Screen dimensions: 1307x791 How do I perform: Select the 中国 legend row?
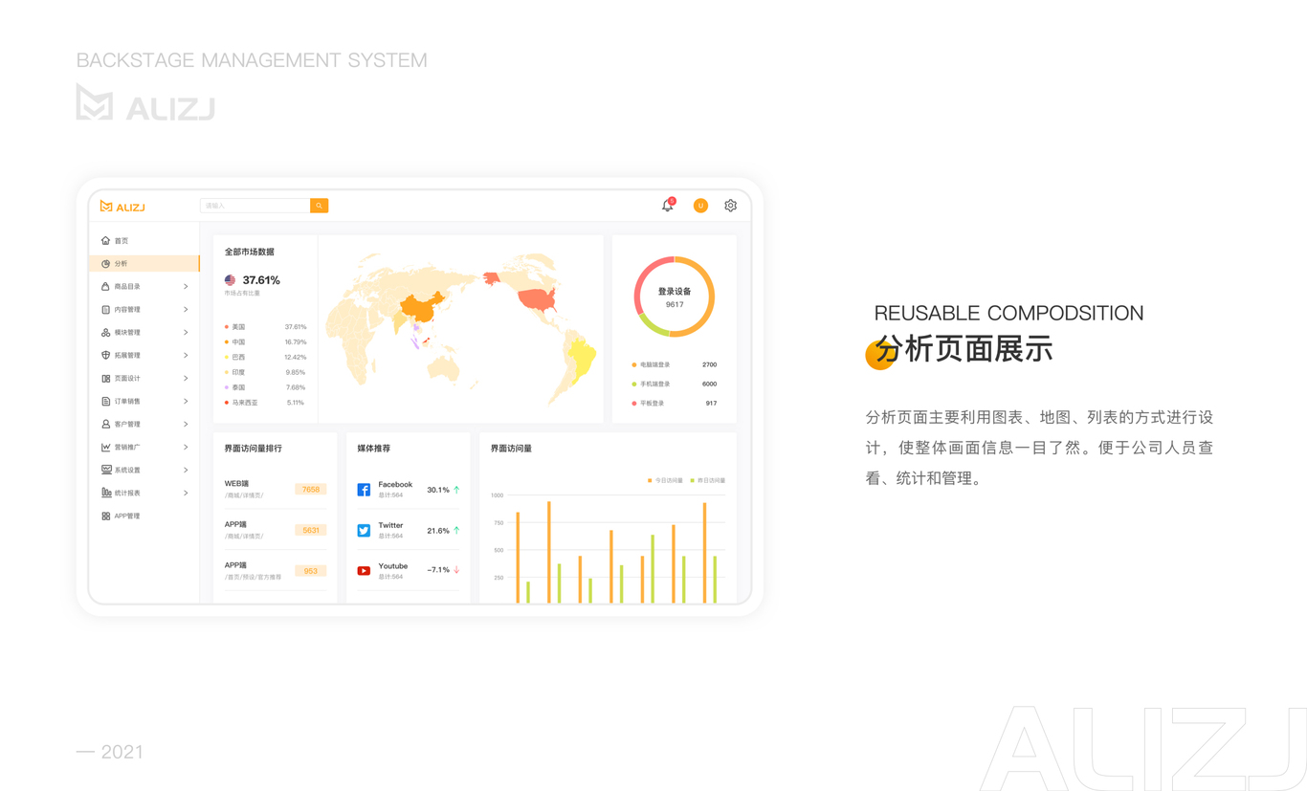tap(266, 341)
